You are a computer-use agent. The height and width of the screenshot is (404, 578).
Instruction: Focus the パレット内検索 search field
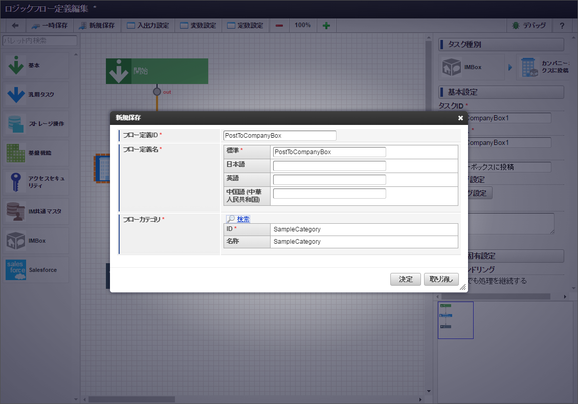40,40
